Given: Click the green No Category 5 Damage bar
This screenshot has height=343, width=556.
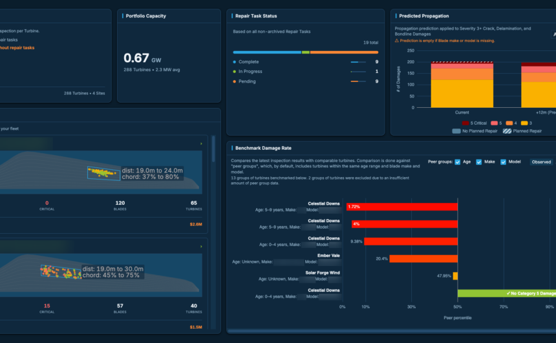Looking at the screenshot, I should click(507, 293).
